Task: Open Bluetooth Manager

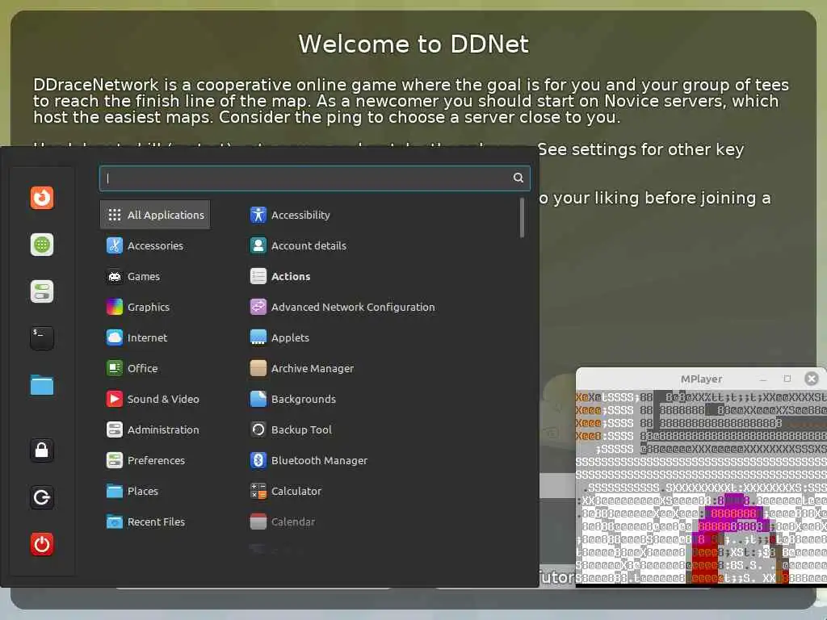Action: [x=380, y=460]
